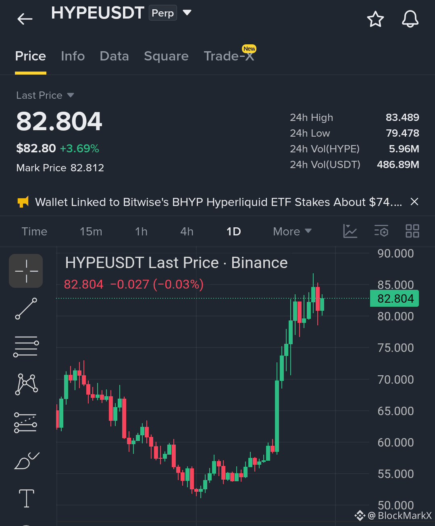435x526 pixels.
Task: Open the chart indicators icon
Action: (350, 231)
